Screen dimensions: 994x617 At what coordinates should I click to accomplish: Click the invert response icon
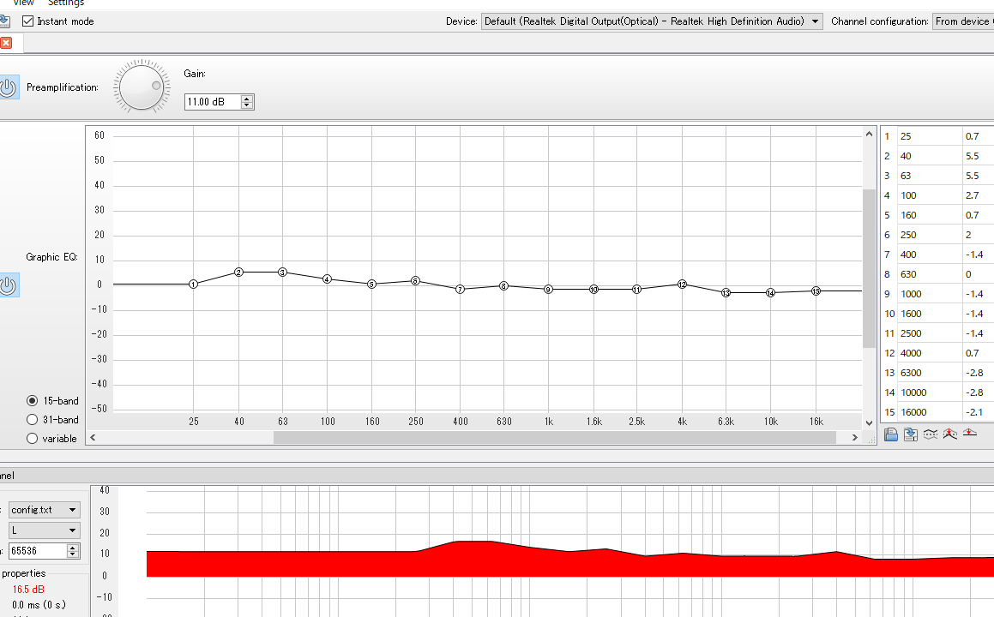click(930, 434)
